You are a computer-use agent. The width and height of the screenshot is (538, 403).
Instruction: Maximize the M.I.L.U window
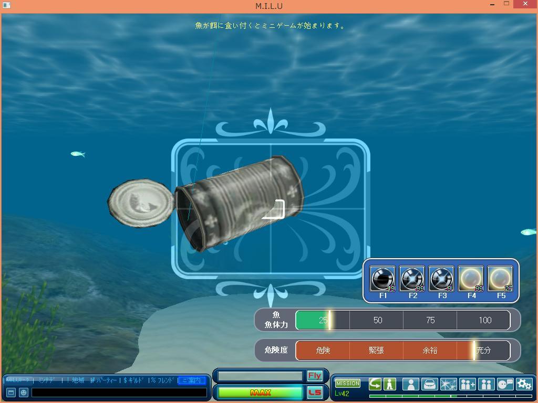(506, 4)
